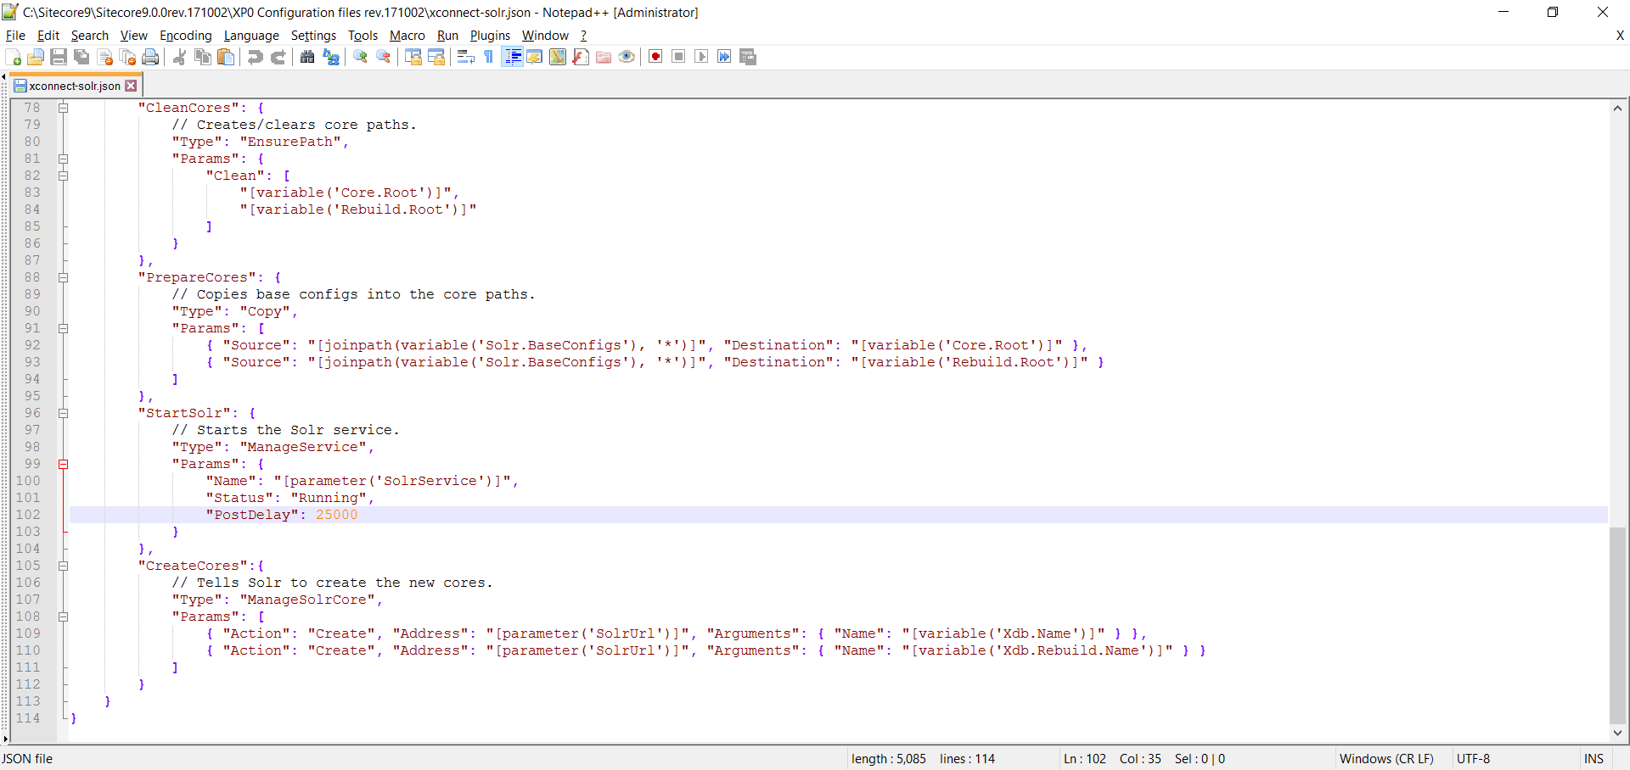This screenshot has height=770, width=1630.
Task: Open the Language menu
Action: 251,36
